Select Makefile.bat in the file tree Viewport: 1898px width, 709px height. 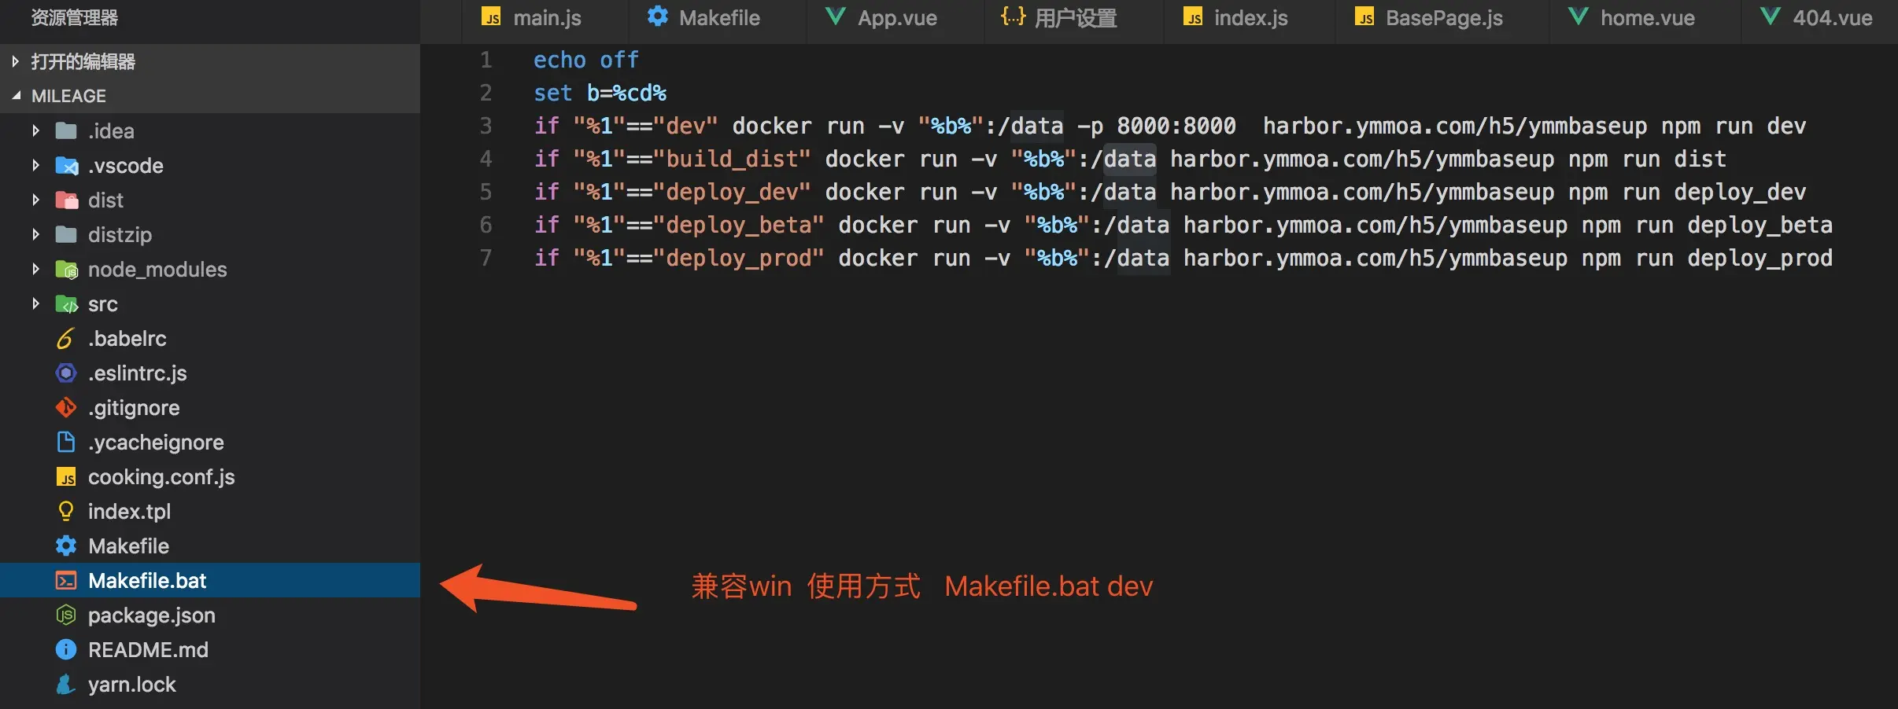(210, 581)
